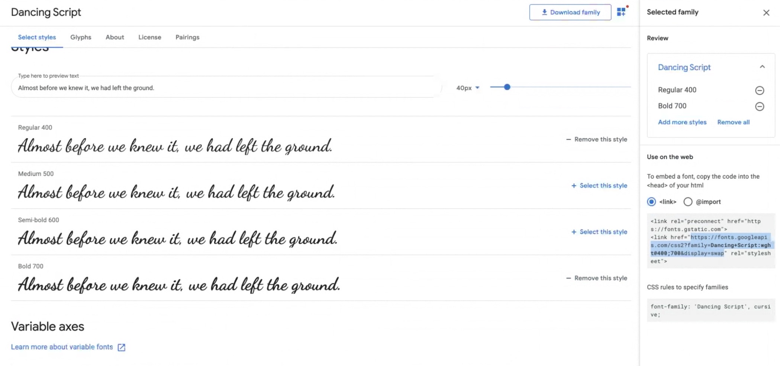The width and height of the screenshot is (780, 366).
Task: Click the font-family CSS rule code block
Action: (x=711, y=310)
